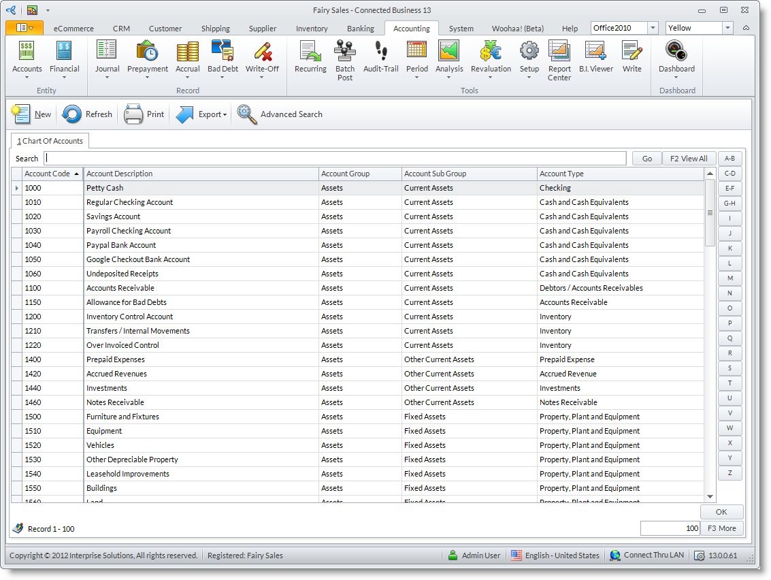The height and width of the screenshot is (580, 771).
Task: Open the Write tool
Action: tap(632, 56)
